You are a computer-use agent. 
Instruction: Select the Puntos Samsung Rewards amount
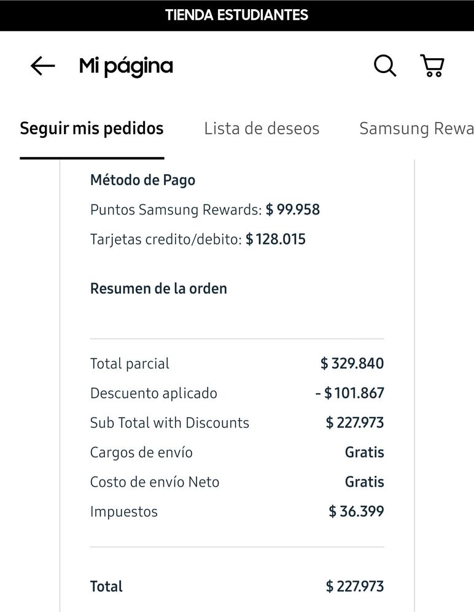(x=293, y=210)
